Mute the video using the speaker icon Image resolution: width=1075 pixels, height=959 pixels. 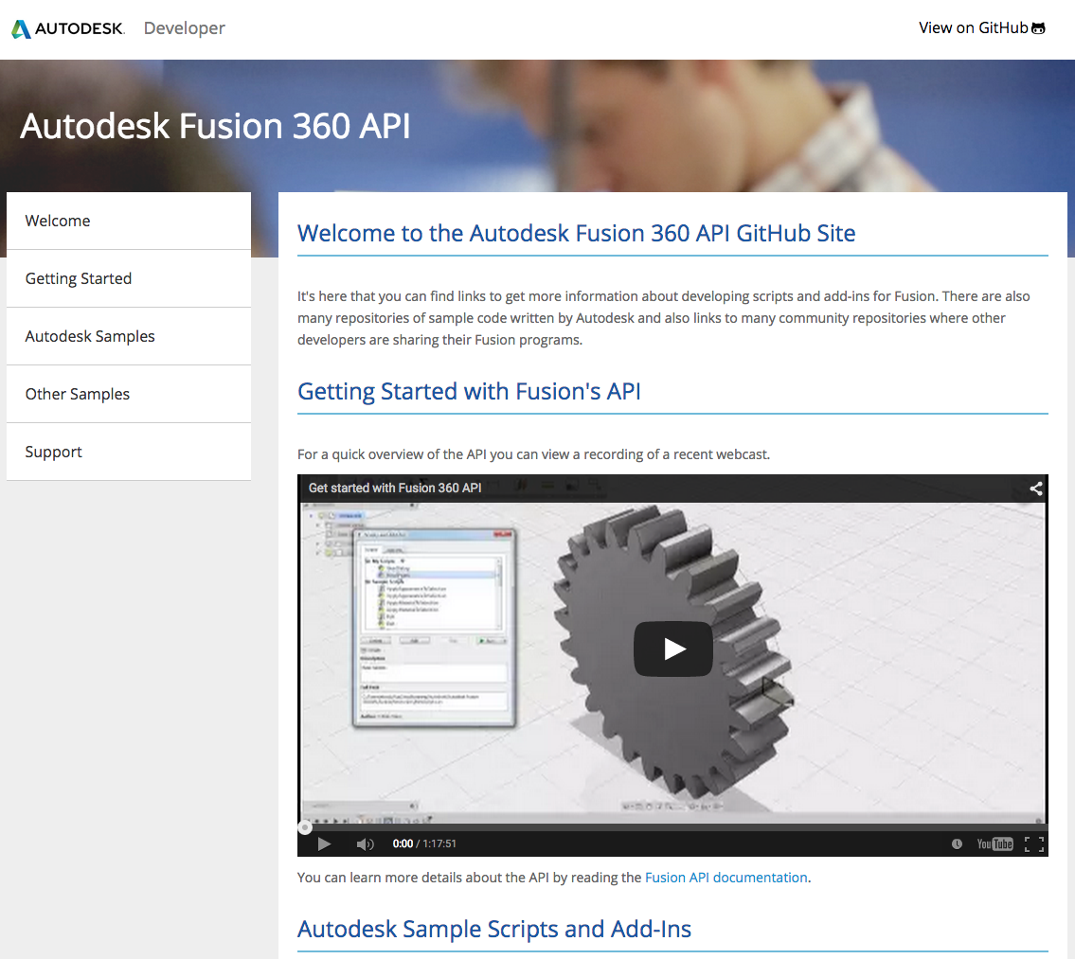point(364,844)
